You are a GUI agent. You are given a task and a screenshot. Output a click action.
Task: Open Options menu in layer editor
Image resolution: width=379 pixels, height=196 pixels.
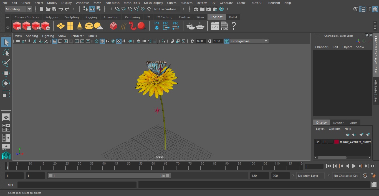point(334,129)
